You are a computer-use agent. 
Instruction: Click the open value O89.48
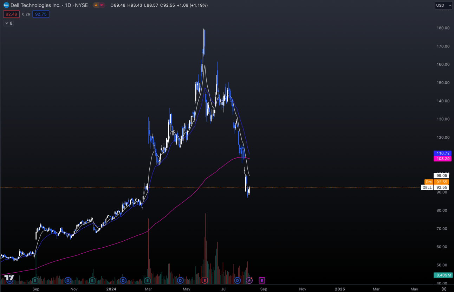(118, 5)
